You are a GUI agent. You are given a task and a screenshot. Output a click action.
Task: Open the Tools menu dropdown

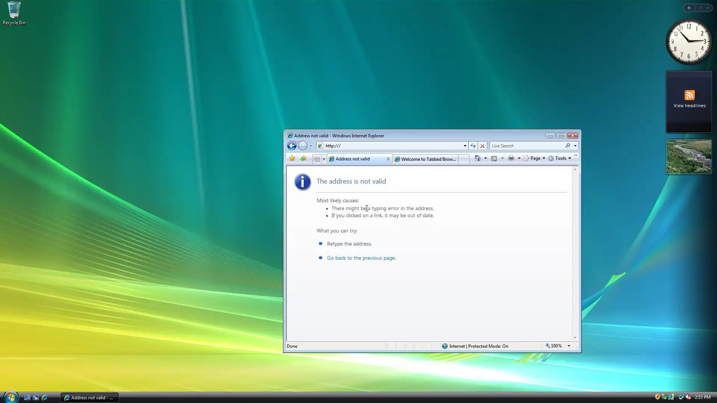[x=560, y=158]
